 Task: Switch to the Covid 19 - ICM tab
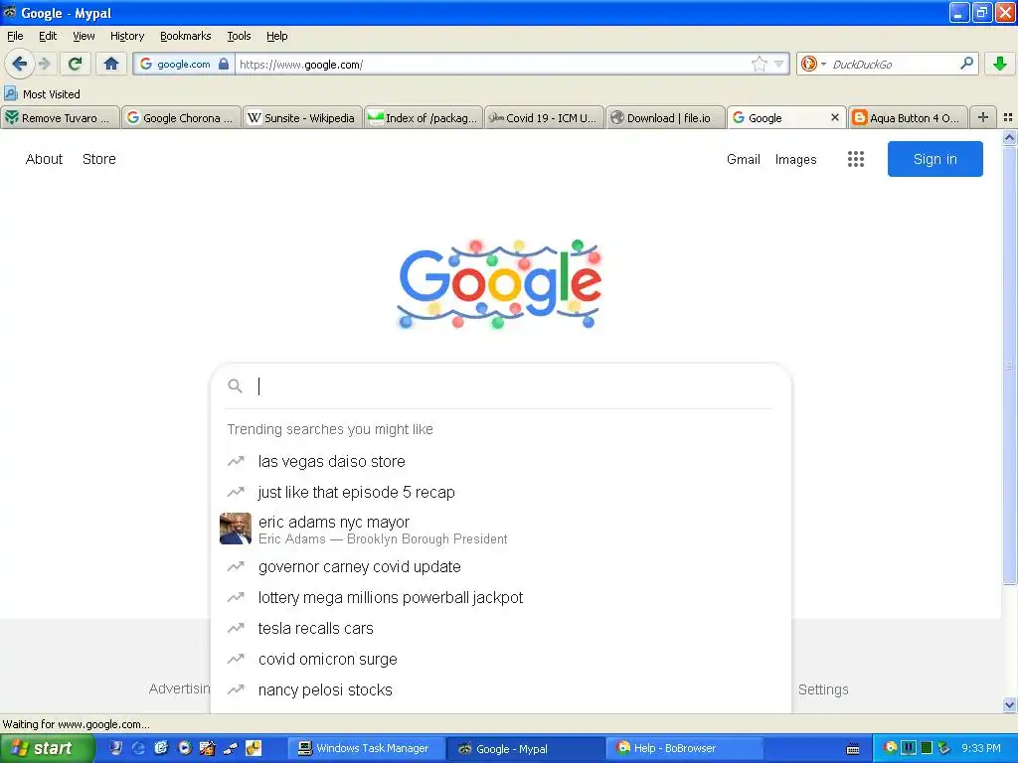point(545,117)
